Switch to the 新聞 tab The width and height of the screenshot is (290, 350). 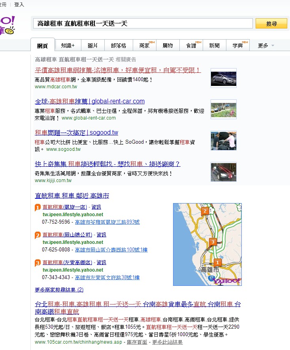[x=214, y=46]
